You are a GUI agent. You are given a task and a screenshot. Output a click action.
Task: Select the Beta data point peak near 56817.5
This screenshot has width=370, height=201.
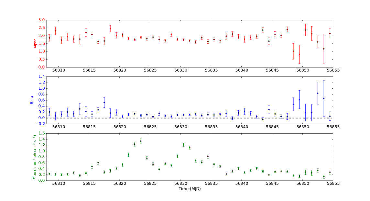pos(104,103)
